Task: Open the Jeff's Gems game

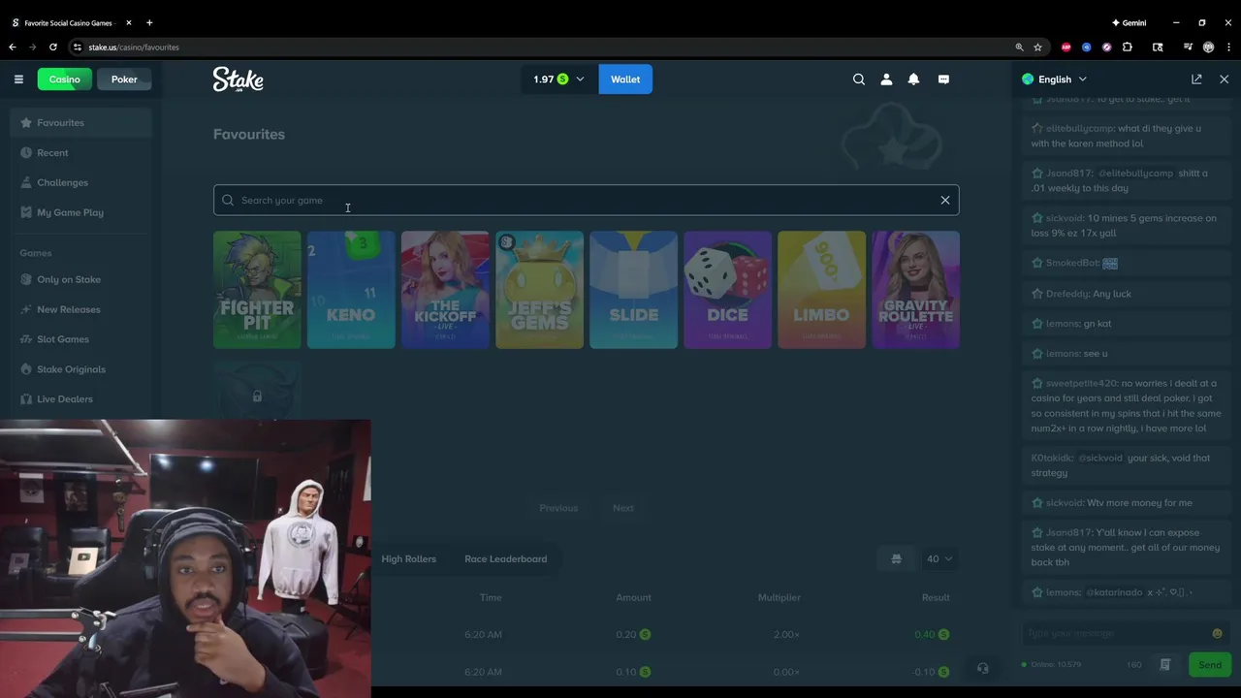Action: [x=539, y=289]
